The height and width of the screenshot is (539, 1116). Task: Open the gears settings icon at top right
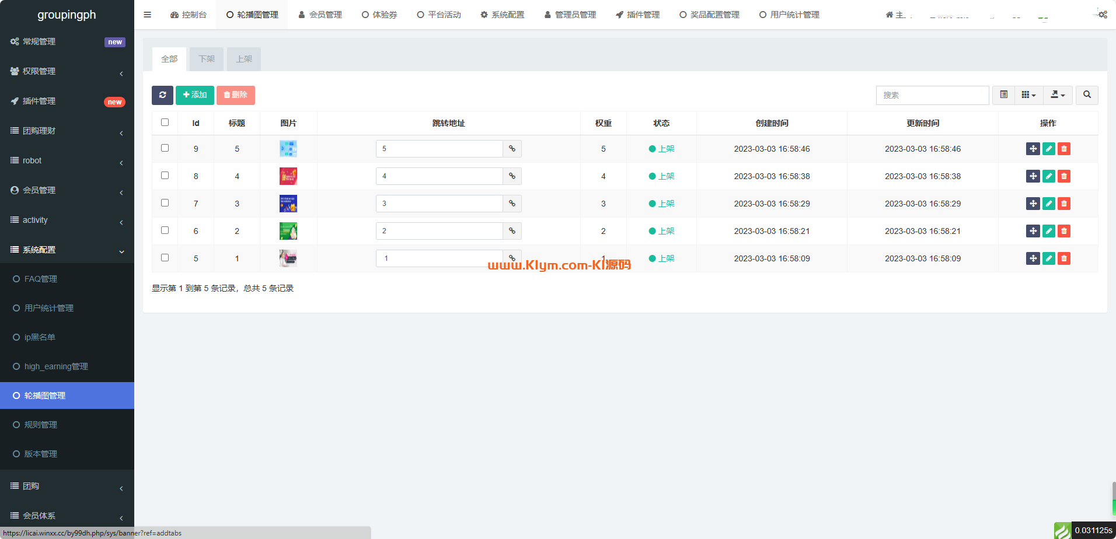[1102, 14]
